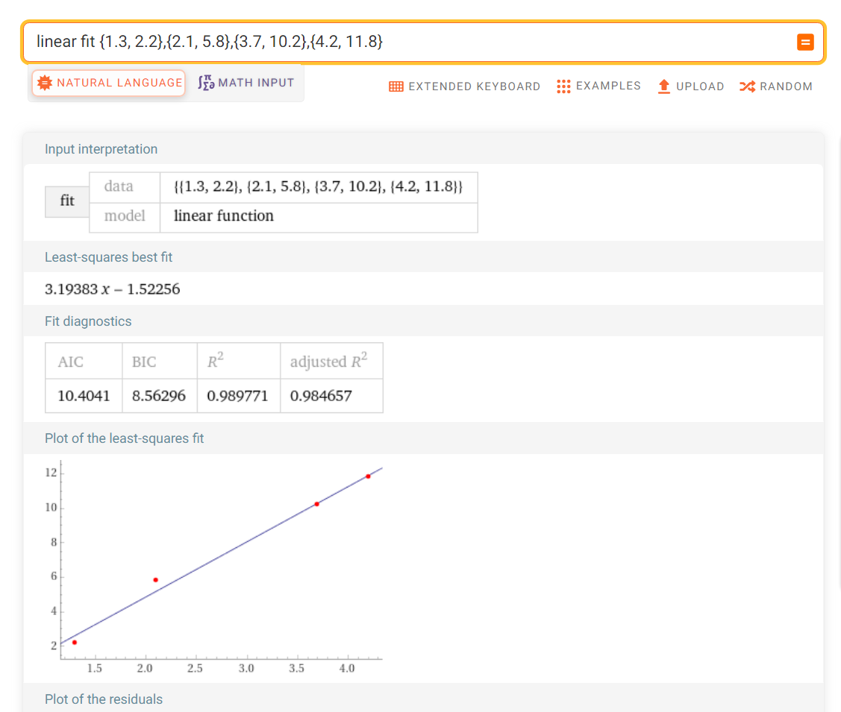Image resolution: width=841 pixels, height=712 pixels.
Task: Click the 'linear function' model cell
Action: [x=224, y=216]
